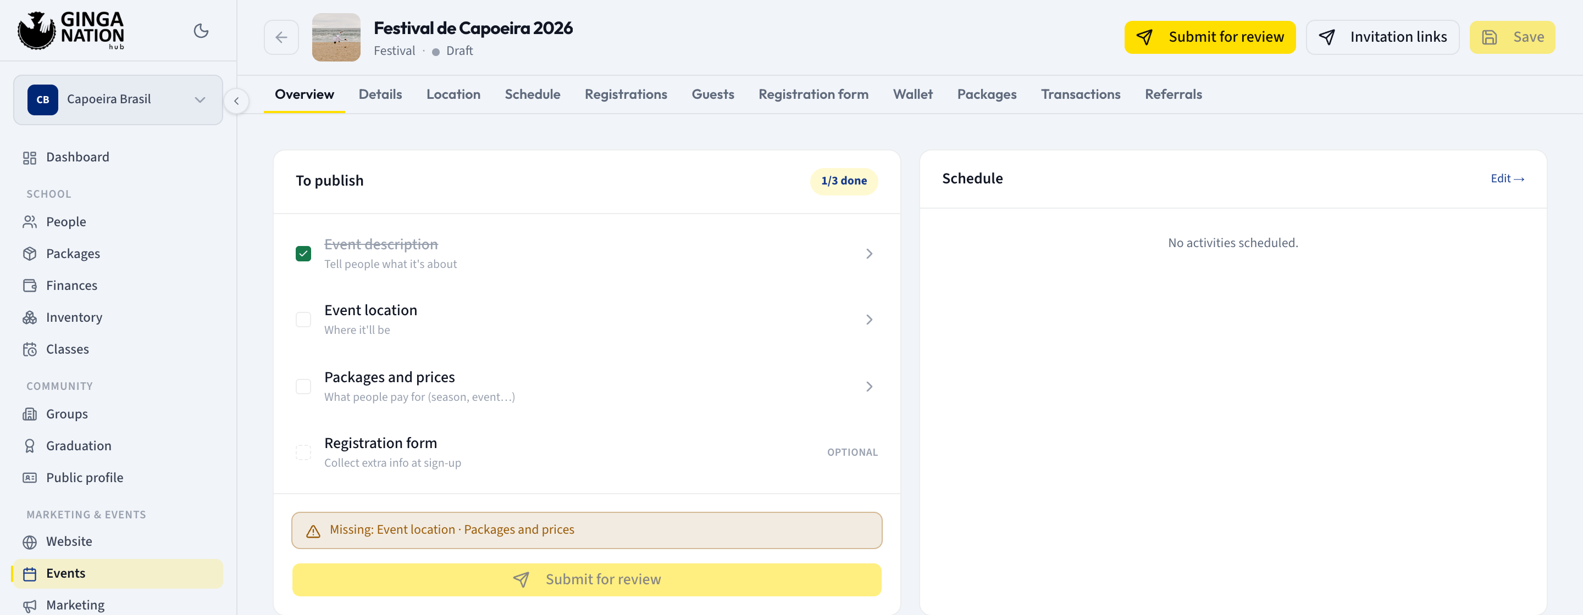This screenshot has width=1583, height=615.
Task: Click the Graduation ribbon icon
Action: (30, 446)
